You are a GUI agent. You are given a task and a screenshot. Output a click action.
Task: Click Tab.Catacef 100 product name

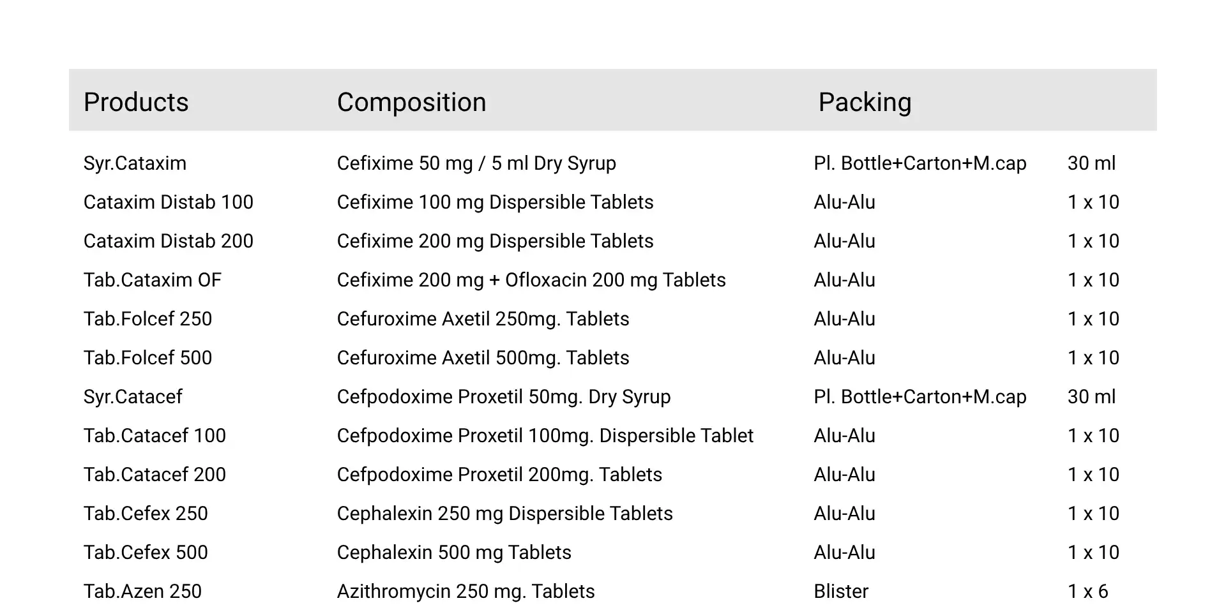pyautogui.click(x=155, y=436)
